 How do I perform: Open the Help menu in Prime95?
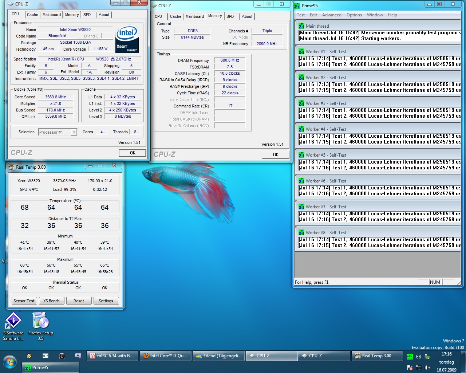click(x=392, y=15)
